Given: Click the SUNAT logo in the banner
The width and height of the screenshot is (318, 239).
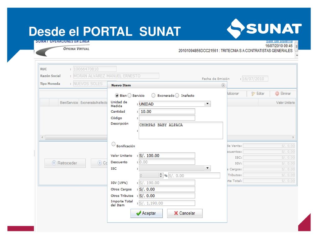Looking at the screenshot, I should click(264, 29).
